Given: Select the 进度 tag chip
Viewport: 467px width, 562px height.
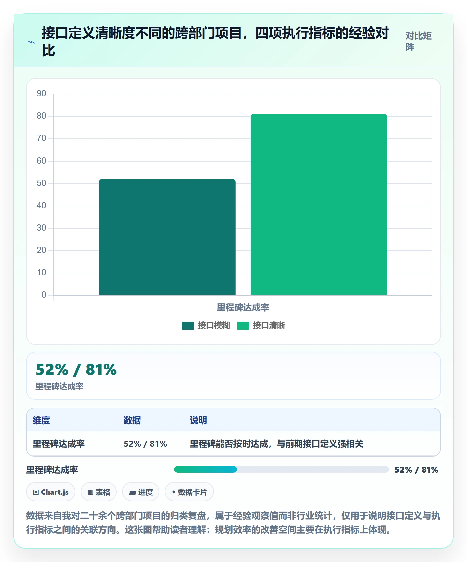Looking at the screenshot, I should tap(141, 492).
